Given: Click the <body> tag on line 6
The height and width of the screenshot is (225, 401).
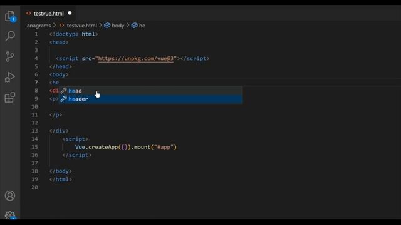Looking at the screenshot, I should [59, 74].
